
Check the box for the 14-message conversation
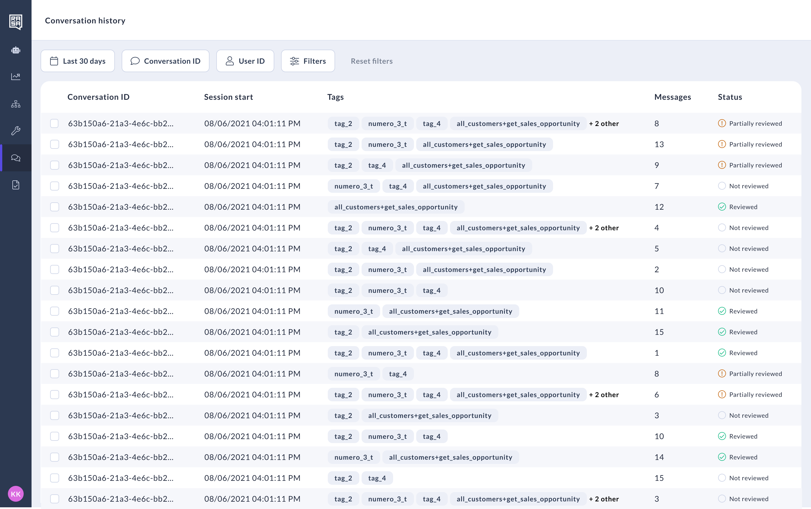55,457
